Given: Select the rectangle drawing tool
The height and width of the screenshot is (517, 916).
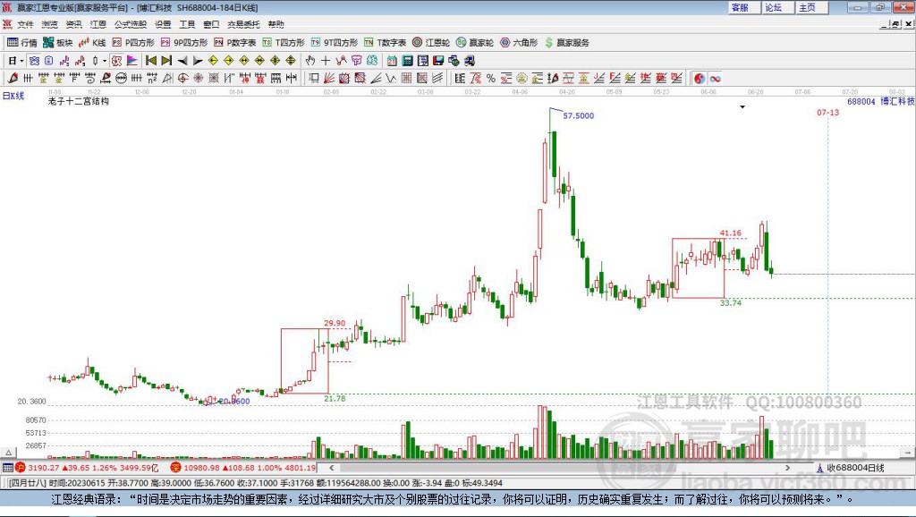Looking at the screenshot, I should click(314, 79).
